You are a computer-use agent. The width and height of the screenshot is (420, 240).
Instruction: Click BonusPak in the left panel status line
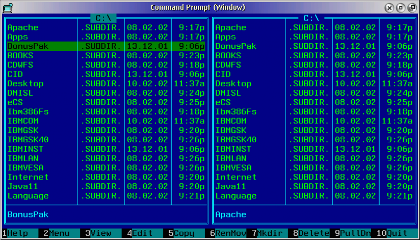pyautogui.click(x=28, y=215)
